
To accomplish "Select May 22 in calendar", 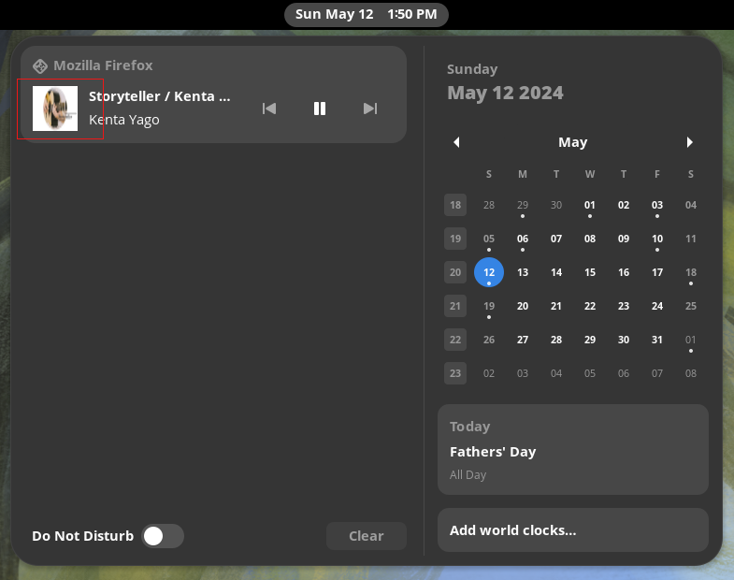I will pos(590,306).
